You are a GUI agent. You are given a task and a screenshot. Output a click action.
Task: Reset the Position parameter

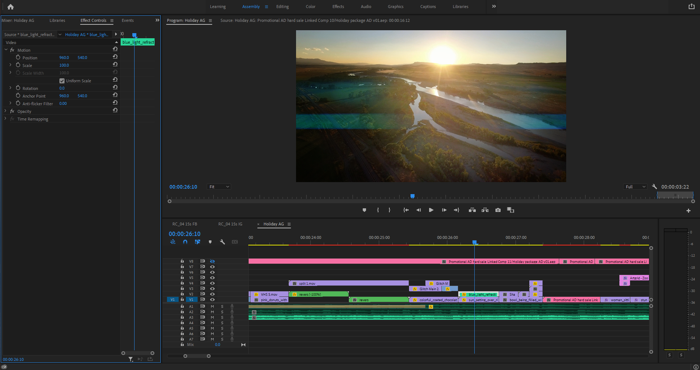(115, 57)
